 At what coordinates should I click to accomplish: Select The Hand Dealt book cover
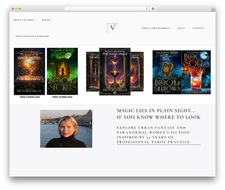coord(115,71)
